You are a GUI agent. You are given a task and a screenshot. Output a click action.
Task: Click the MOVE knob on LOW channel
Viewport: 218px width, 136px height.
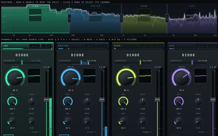(32, 120)
